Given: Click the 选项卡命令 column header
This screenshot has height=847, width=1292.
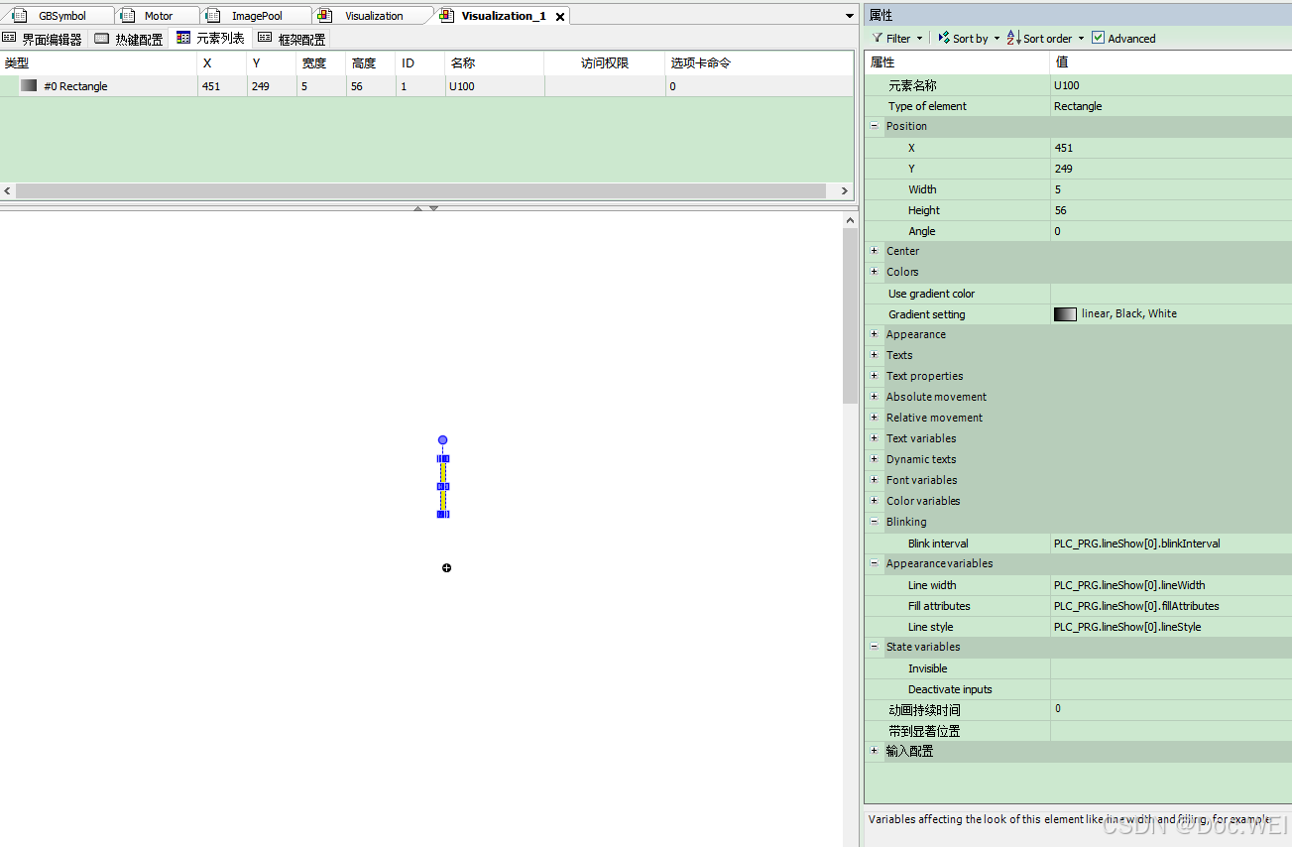Looking at the screenshot, I should [759, 62].
